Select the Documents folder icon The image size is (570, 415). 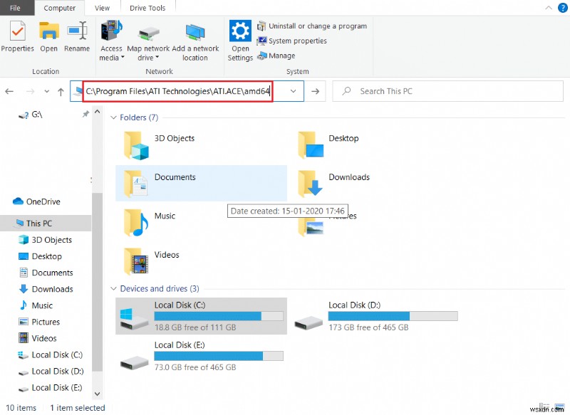135,184
